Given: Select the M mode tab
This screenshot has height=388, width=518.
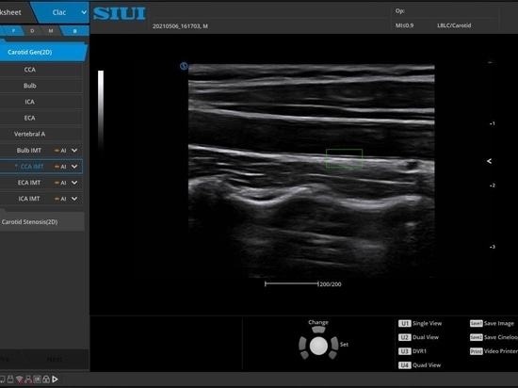Looking at the screenshot, I should pyautogui.click(x=51, y=31).
